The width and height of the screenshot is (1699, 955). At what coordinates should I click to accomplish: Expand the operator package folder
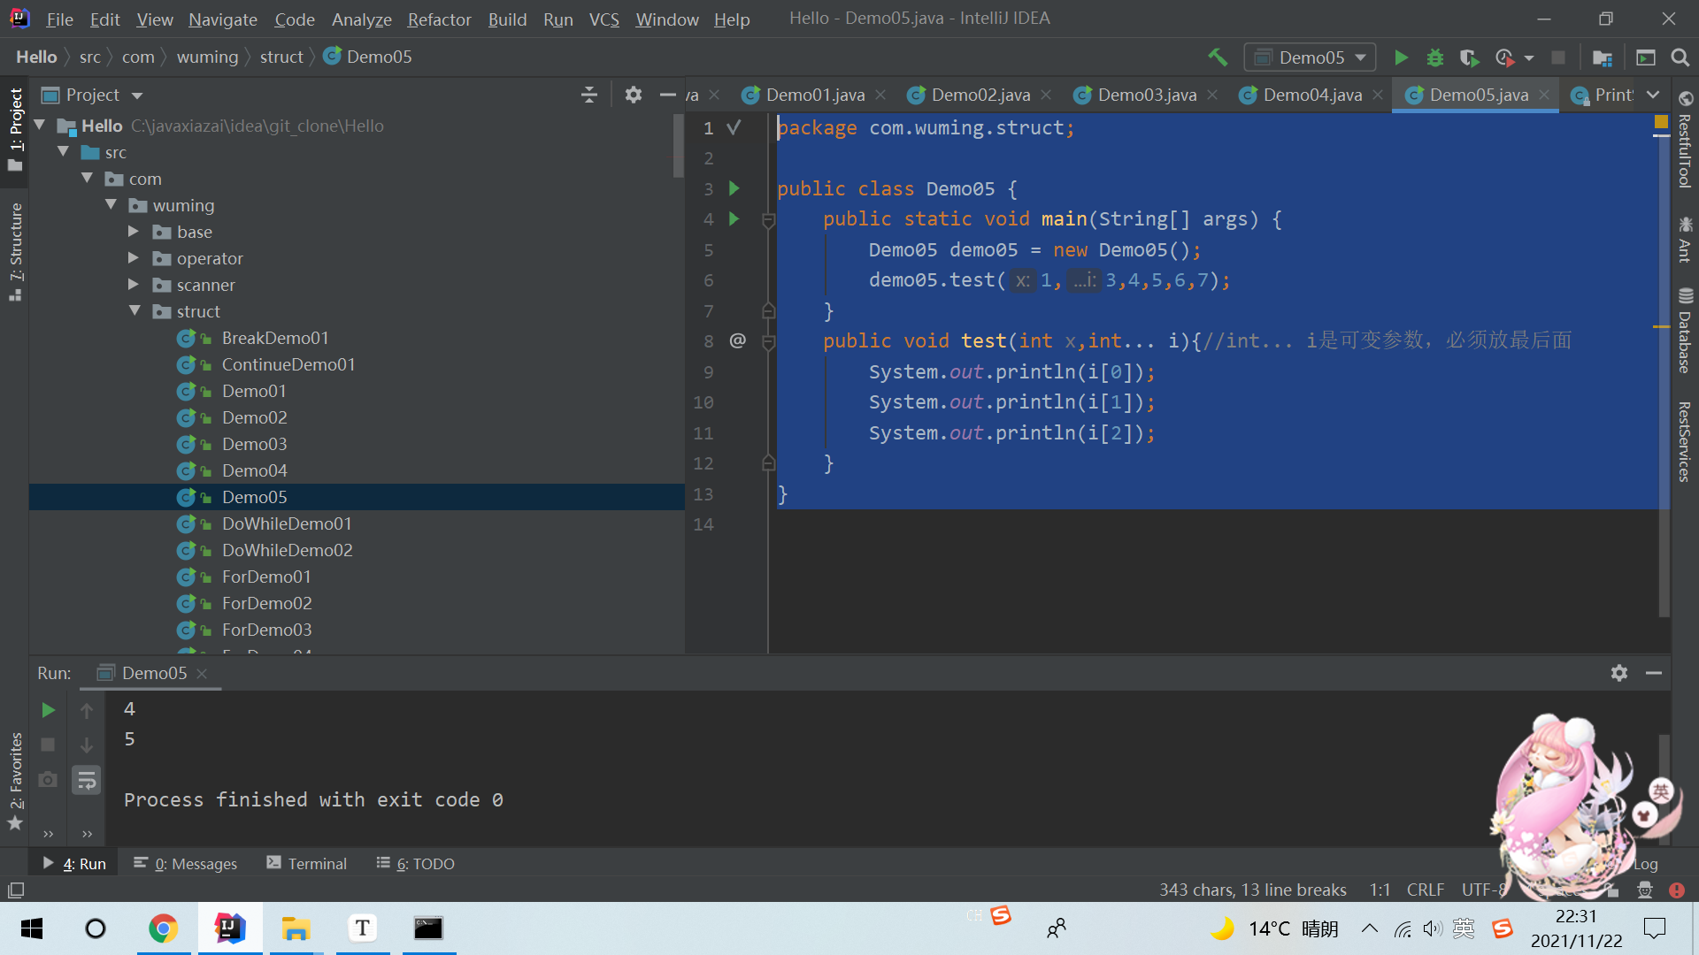click(x=134, y=258)
